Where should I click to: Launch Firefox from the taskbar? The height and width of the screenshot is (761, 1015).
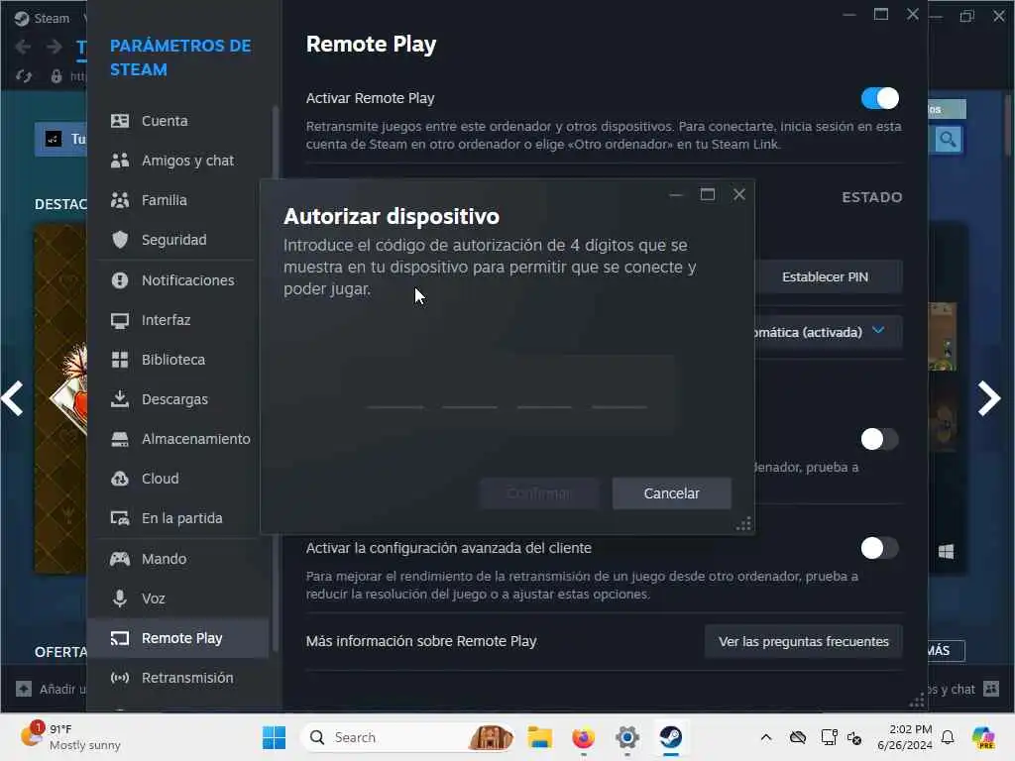coord(583,737)
